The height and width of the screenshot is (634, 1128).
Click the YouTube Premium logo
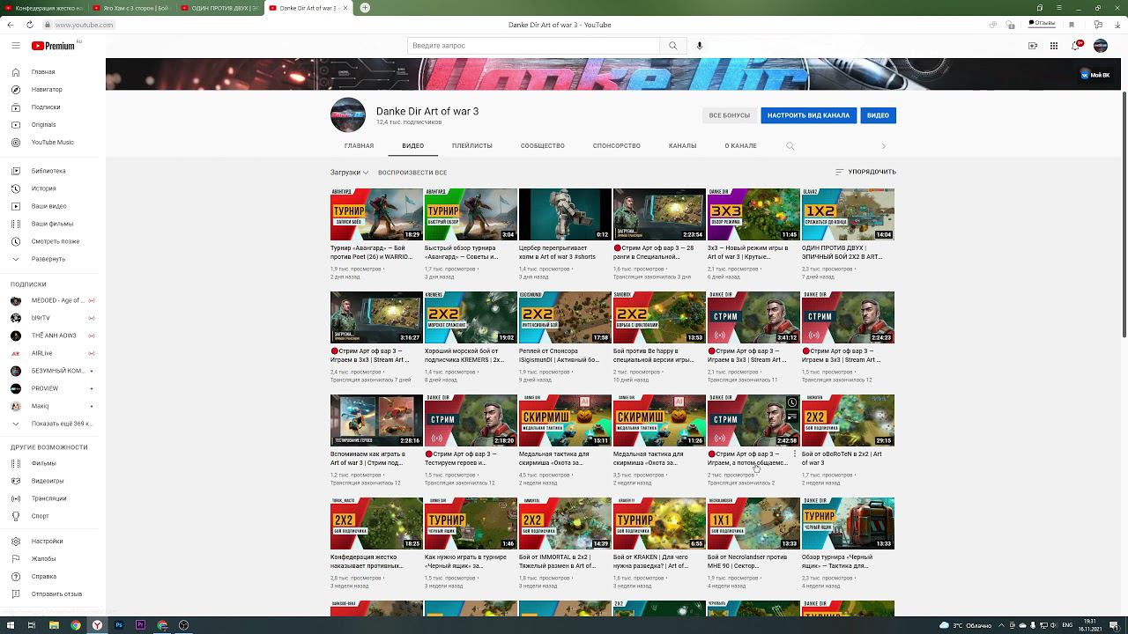(55, 46)
